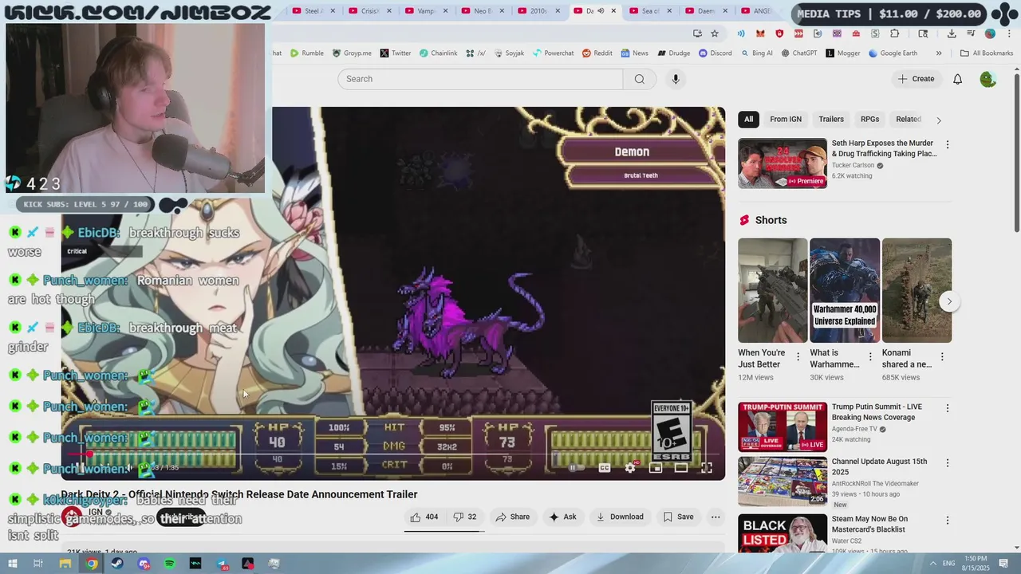Dislike the video with thumbs down
Viewport: 1021px width, 574px height.
click(x=465, y=517)
